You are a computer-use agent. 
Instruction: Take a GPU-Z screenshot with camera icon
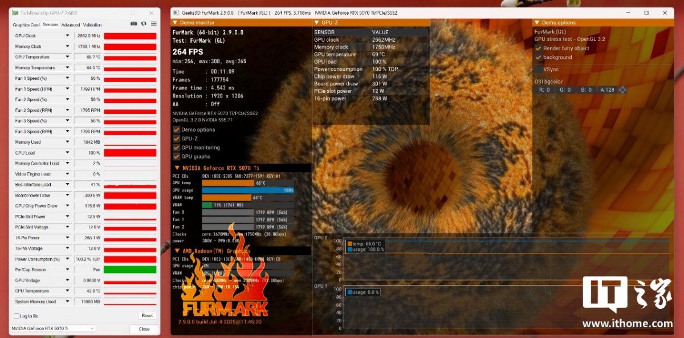pos(133,24)
